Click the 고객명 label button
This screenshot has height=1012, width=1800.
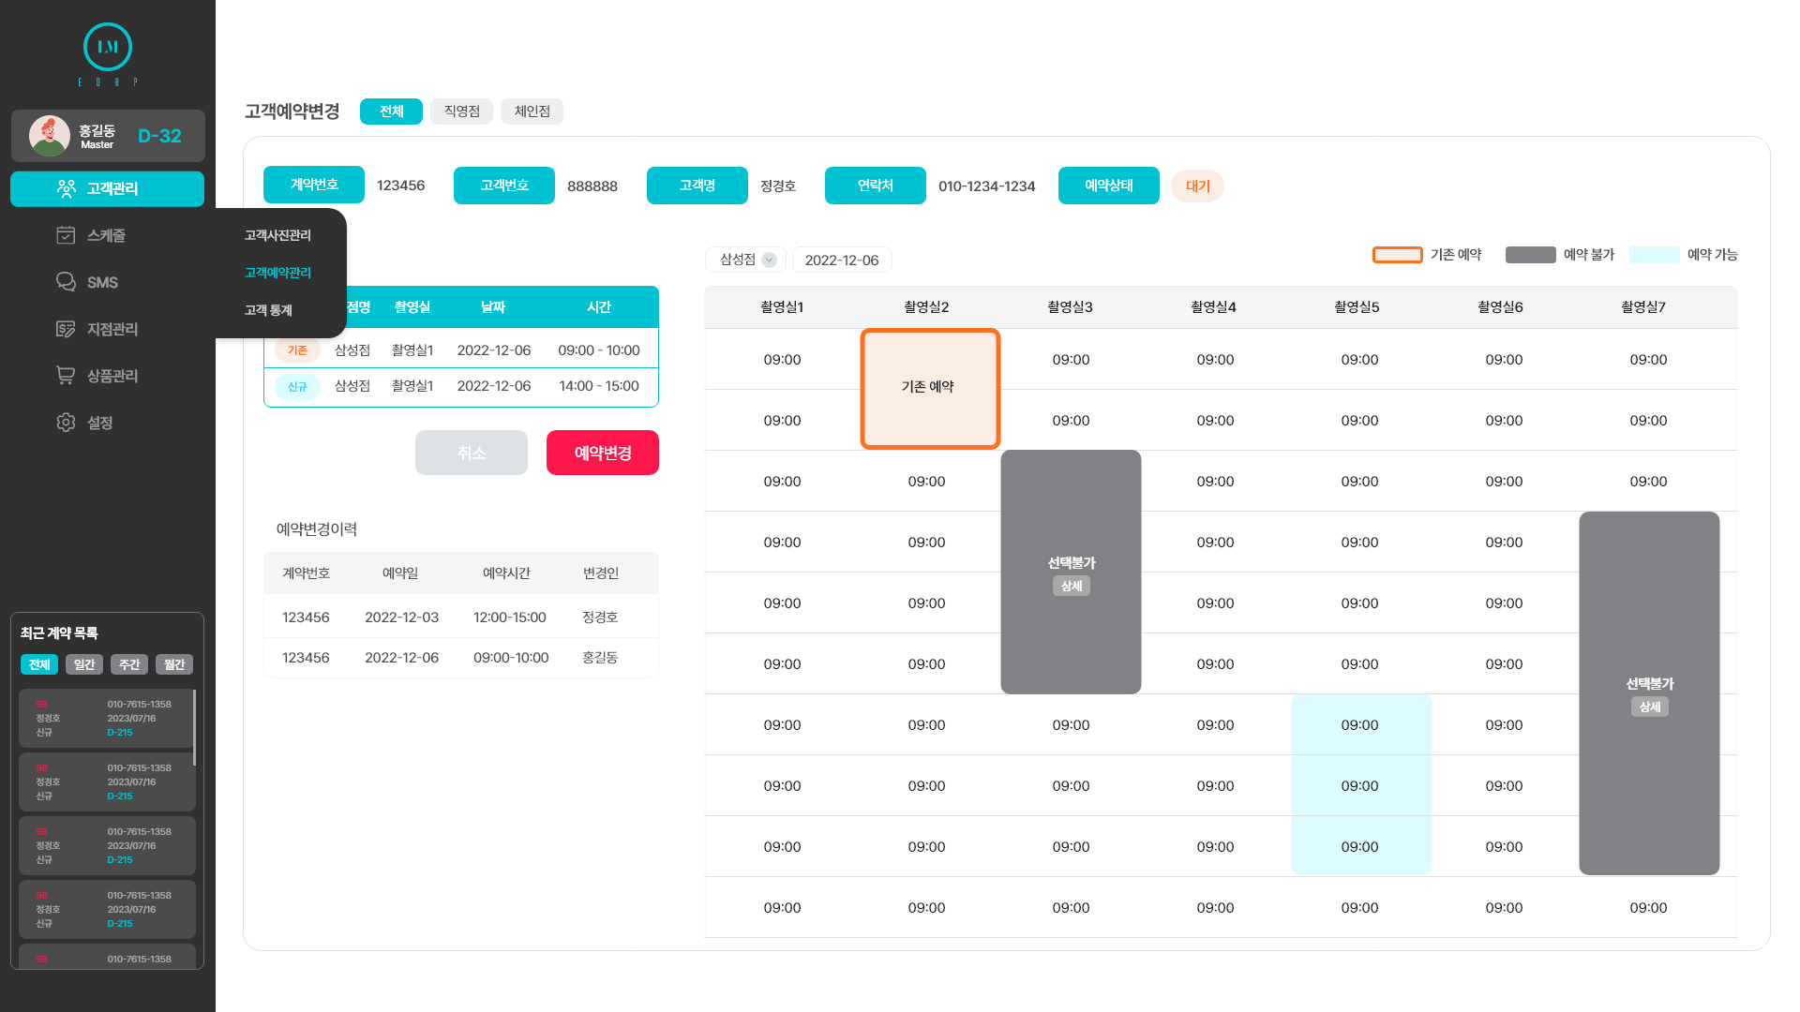(697, 186)
